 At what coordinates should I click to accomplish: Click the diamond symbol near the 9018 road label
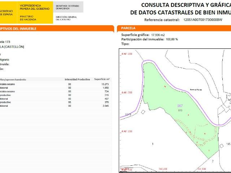coord(143,112)
